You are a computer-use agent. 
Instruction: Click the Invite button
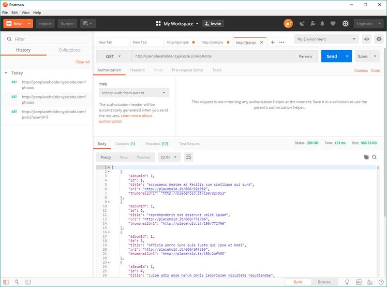point(213,24)
